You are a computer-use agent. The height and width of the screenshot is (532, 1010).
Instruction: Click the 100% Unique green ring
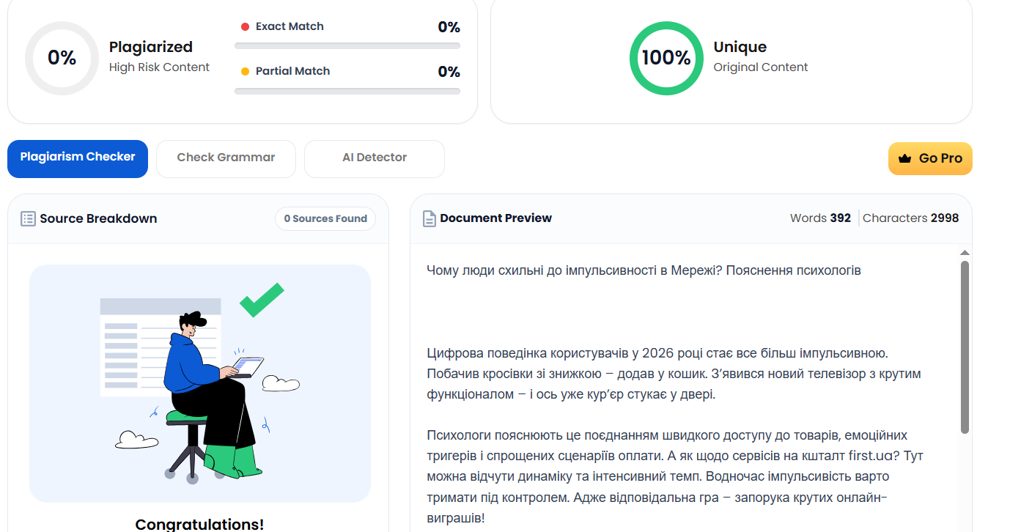[x=666, y=58]
